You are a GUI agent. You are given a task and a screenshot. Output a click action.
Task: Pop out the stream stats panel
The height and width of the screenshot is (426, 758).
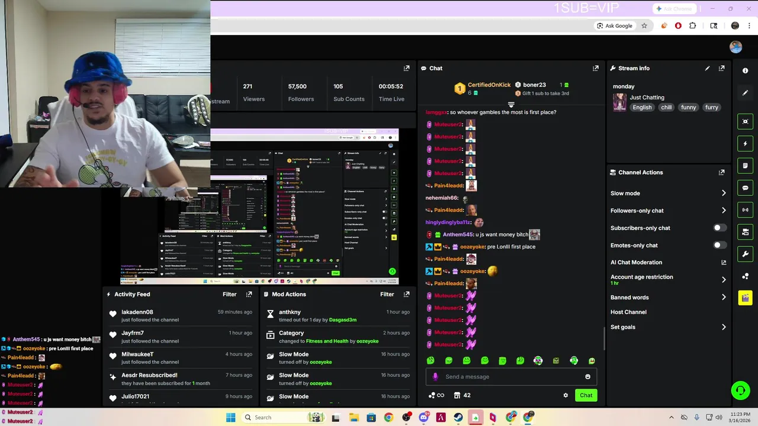[406, 69]
